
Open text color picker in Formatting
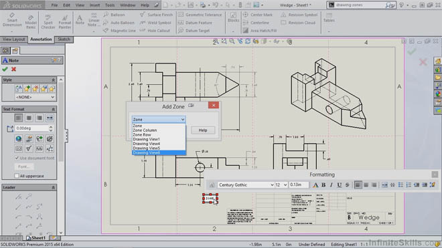(315, 185)
